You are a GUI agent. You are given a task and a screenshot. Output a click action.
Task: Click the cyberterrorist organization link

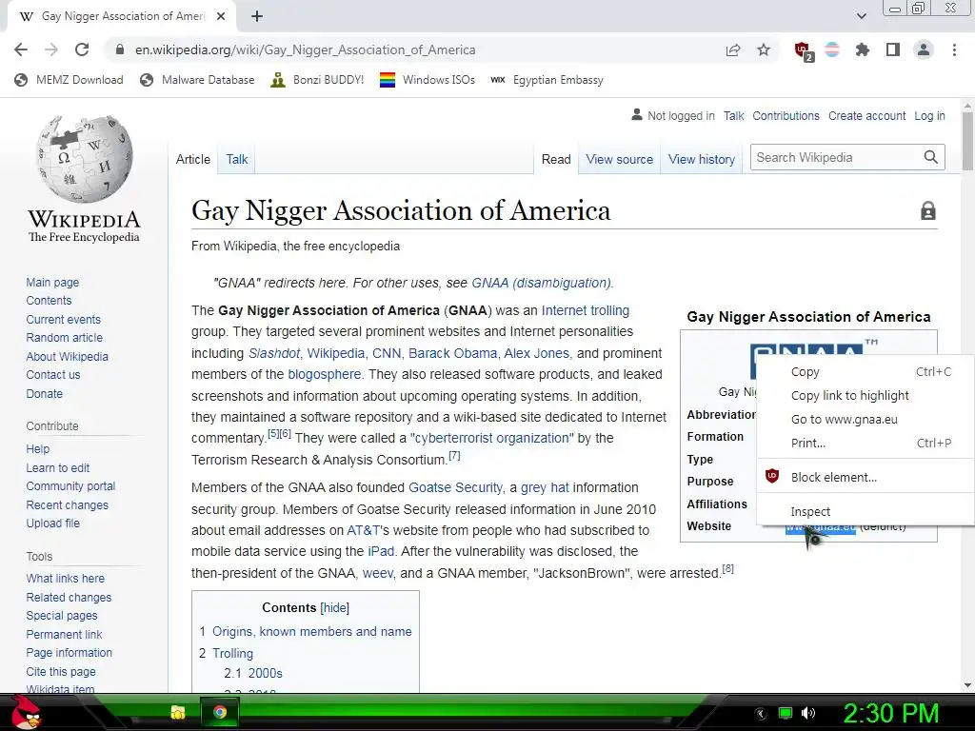(492, 438)
